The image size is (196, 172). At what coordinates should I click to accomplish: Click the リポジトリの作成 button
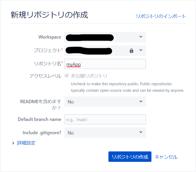click(x=130, y=157)
